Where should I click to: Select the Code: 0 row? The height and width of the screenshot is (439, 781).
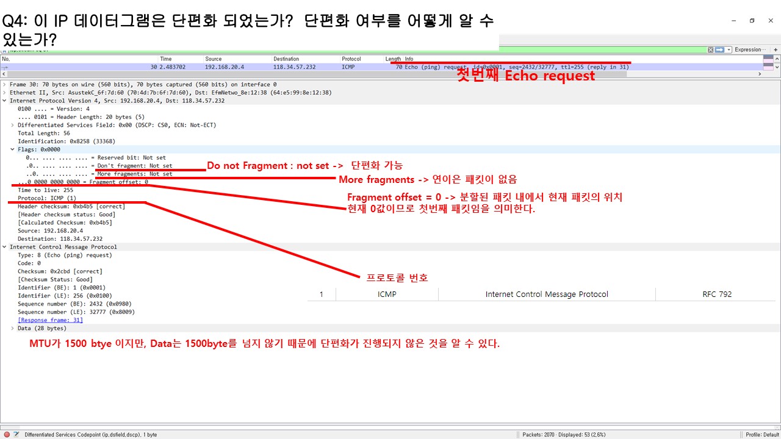(29, 263)
